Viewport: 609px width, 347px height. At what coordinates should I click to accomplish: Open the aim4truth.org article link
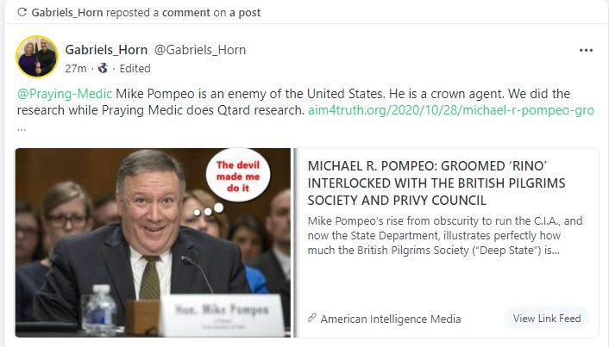click(x=451, y=110)
